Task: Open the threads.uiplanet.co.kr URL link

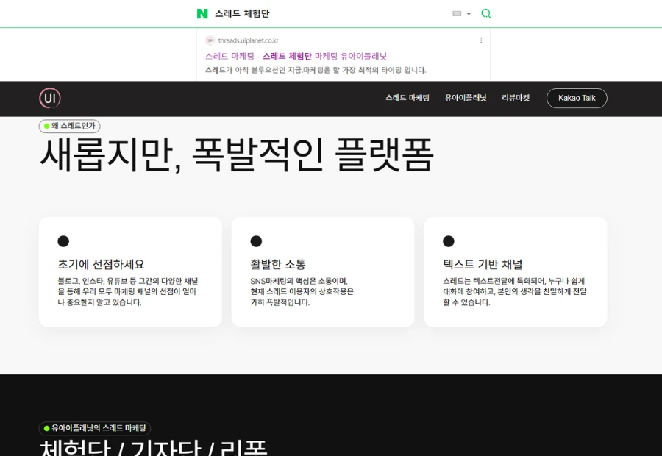Action: coord(249,40)
